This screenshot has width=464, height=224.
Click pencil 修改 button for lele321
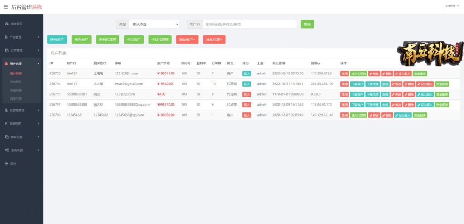click(x=374, y=73)
